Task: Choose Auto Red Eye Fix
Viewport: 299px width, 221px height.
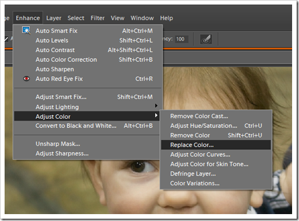Action: [88, 79]
